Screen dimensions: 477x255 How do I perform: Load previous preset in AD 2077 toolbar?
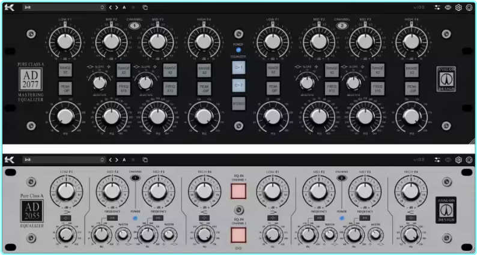coord(111,8)
